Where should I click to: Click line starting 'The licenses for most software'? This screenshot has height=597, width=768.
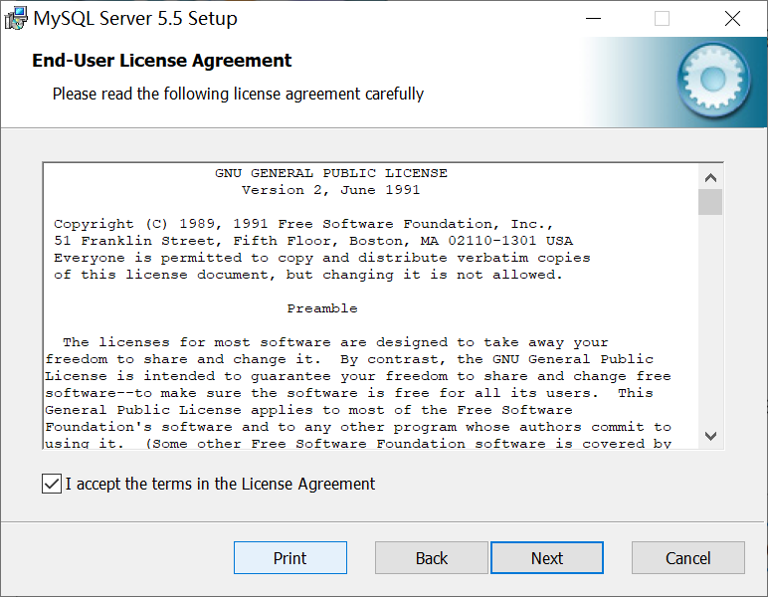pos(335,342)
